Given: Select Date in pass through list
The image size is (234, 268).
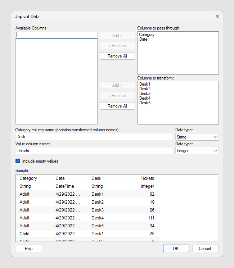Looking at the screenshot, I should (143, 40).
